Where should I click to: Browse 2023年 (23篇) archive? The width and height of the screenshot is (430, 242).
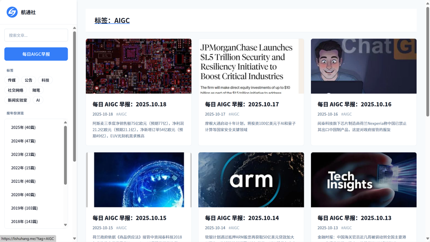coord(23,154)
